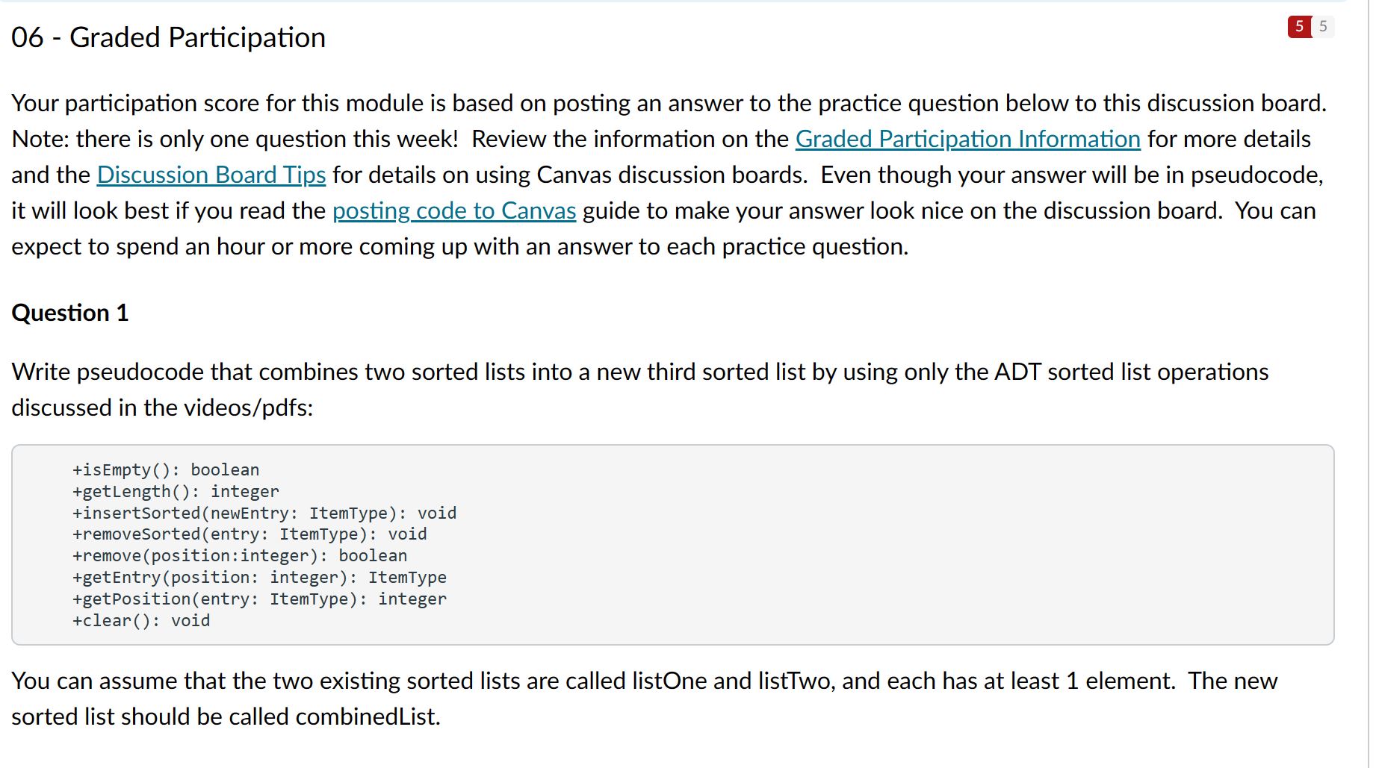
Task: Open the Graded Participation Information link
Action: point(967,139)
